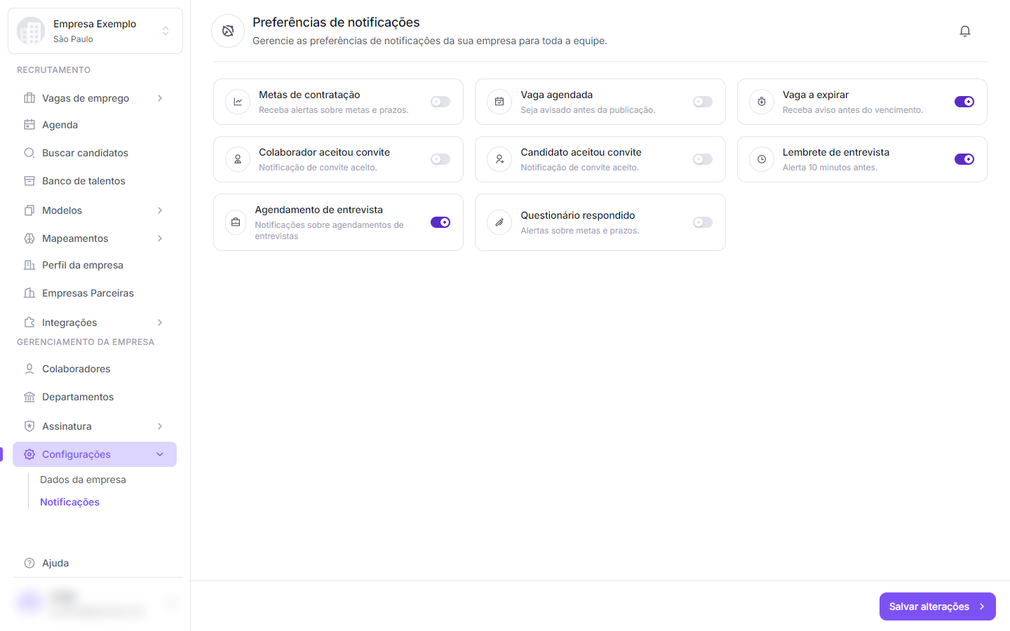Expand the Assinatura submenu chevron
Viewport: 1010px width, 631px height.
click(160, 426)
